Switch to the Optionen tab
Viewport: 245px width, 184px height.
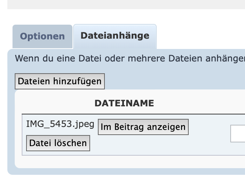point(42,37)
